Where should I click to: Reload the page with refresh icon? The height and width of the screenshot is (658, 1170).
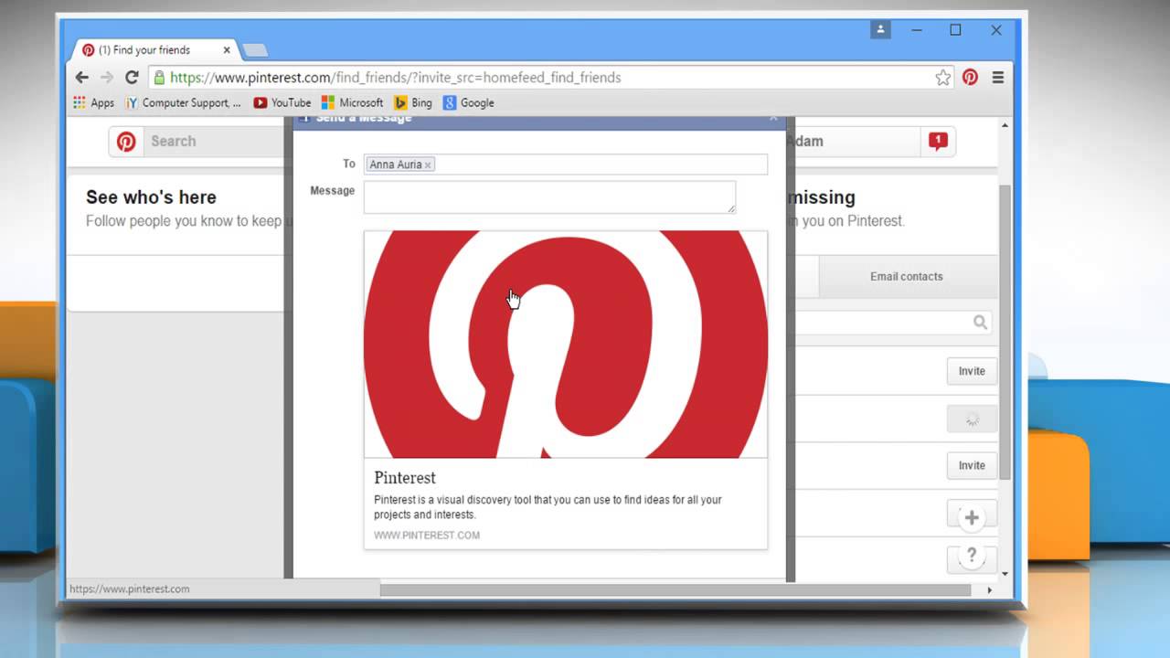(132, 78)
